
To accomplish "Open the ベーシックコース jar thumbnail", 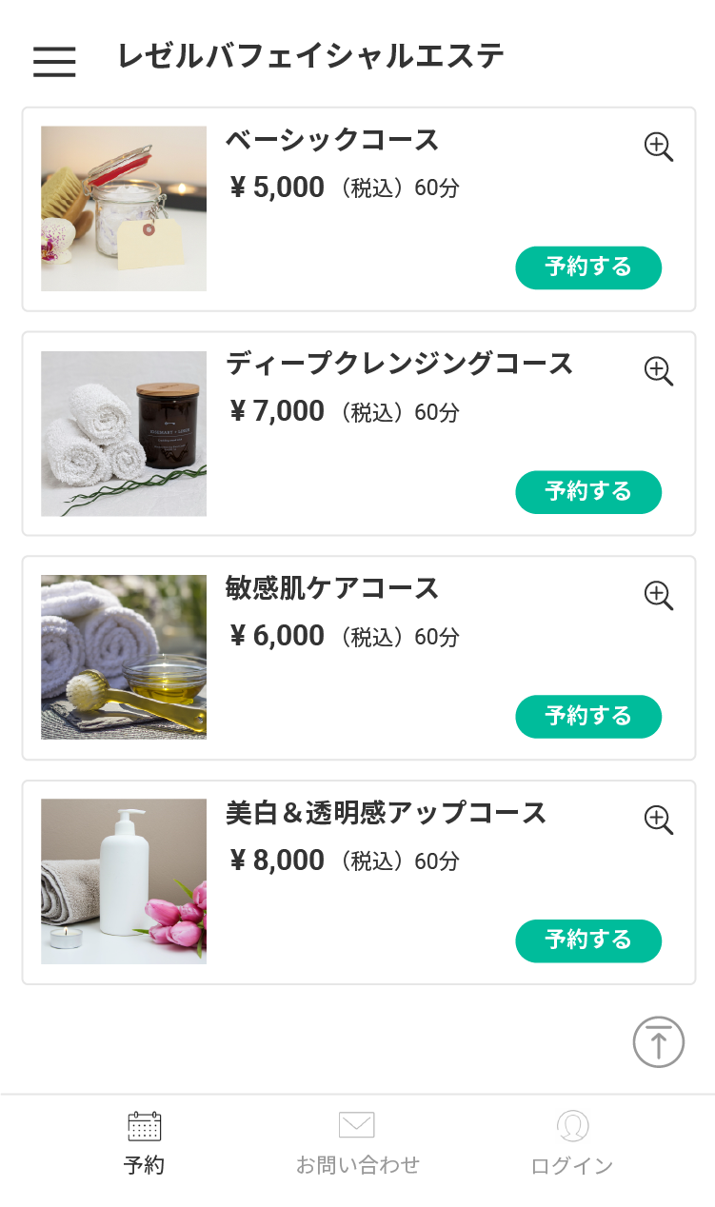I will (x=124, y=208).
